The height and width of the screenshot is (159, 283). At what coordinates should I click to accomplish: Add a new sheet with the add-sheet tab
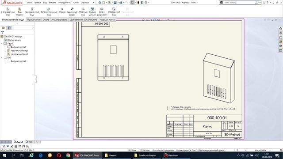click(x=37, y=142)
